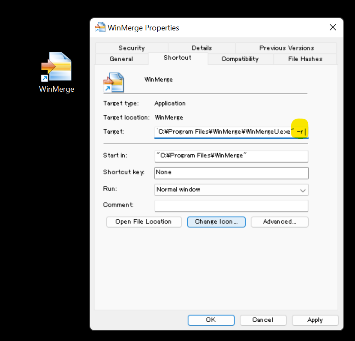Click the 'Start in:' label

[x=115, y=155]
